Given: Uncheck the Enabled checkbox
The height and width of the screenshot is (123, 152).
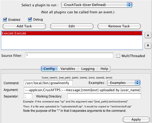Looking at the screenshot, I should (x=5, y=20).
